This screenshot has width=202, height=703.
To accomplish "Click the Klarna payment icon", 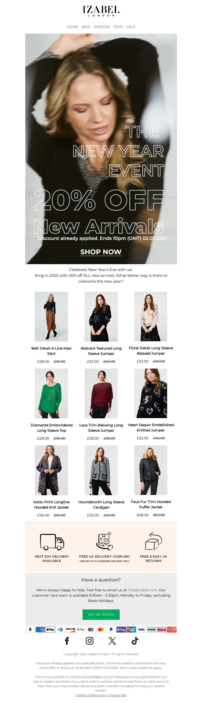I will coord(162,630).
